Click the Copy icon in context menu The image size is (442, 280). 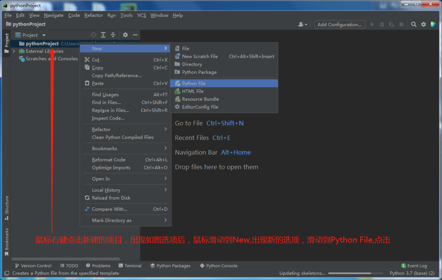(x=87, y=67)
